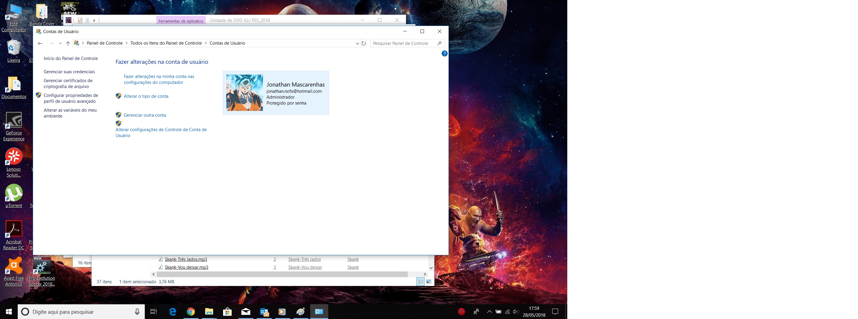Expand the address bar history dropdown

click(x=357, y=43)
